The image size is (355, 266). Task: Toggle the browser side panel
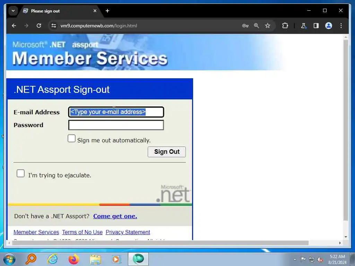click(x=316, y=26)
